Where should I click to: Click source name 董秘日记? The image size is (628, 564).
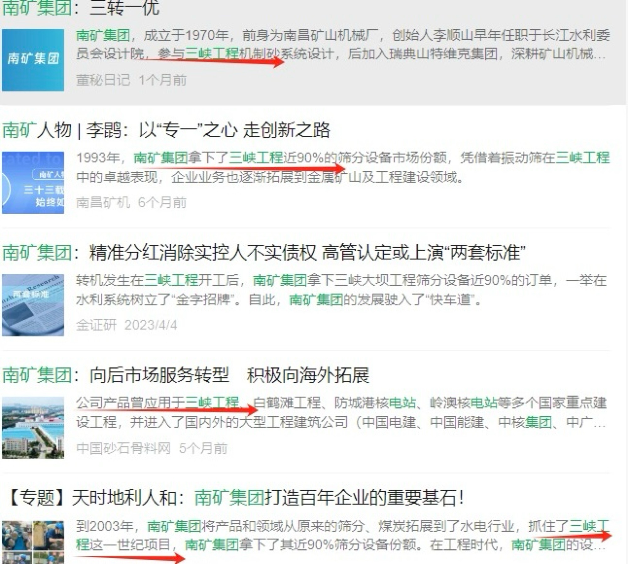tap(103, 80)
